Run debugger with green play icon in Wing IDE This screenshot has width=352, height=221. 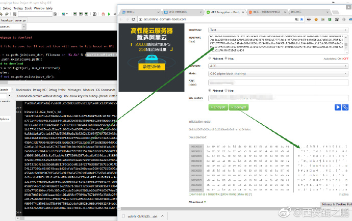tap(109, 14)
